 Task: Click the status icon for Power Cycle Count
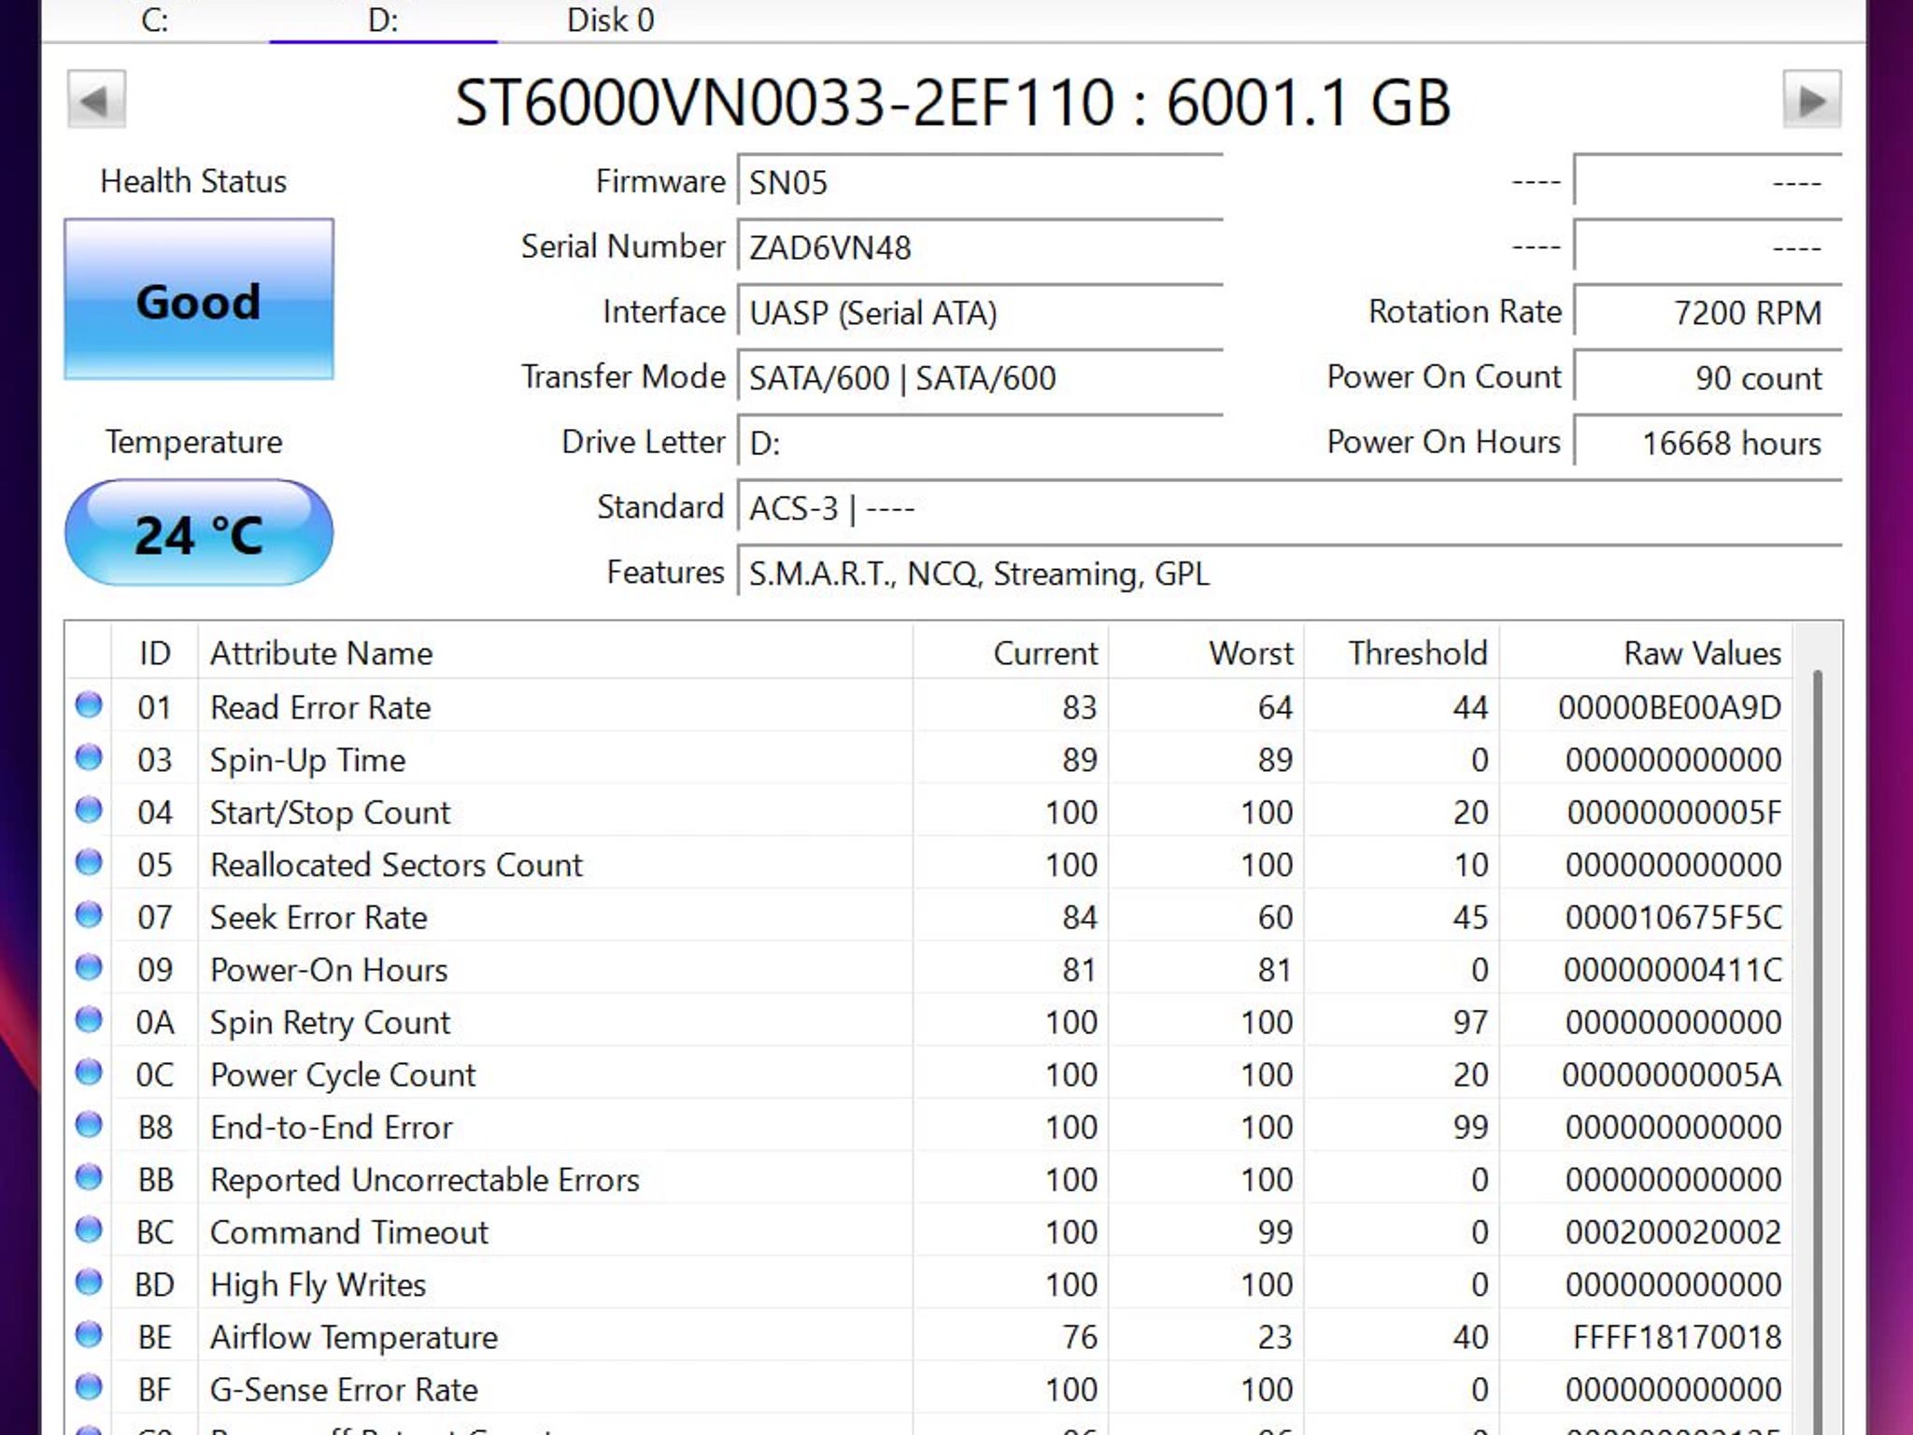click(x=89, y=1072)
